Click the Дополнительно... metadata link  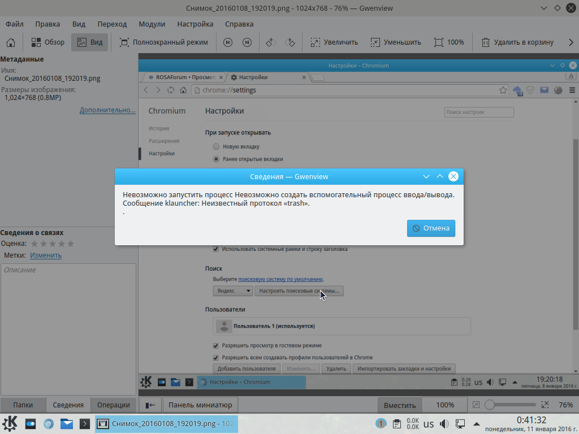click(x=107, y=110)
